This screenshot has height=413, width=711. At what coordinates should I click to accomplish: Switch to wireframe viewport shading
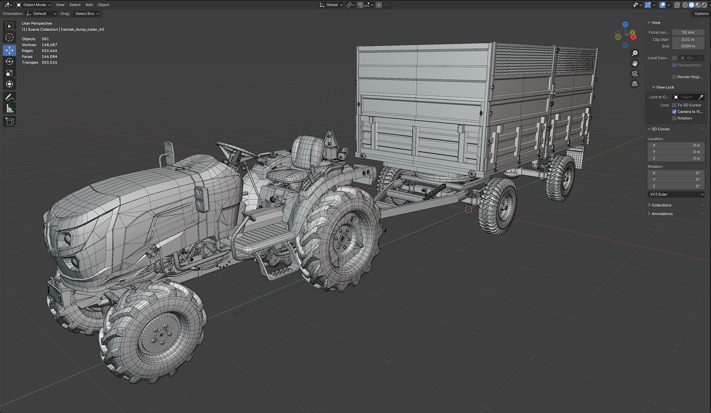point(685,5)
